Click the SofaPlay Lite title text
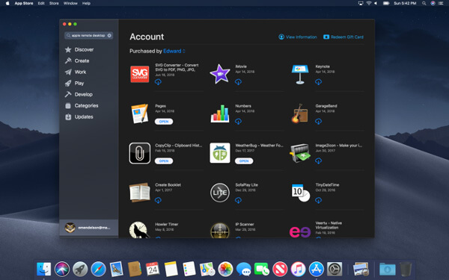 tap(246, 185)
